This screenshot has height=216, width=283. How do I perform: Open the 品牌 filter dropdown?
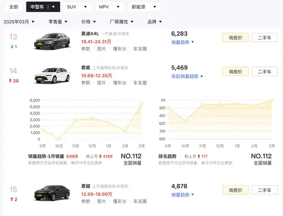(x=154, y=22)
